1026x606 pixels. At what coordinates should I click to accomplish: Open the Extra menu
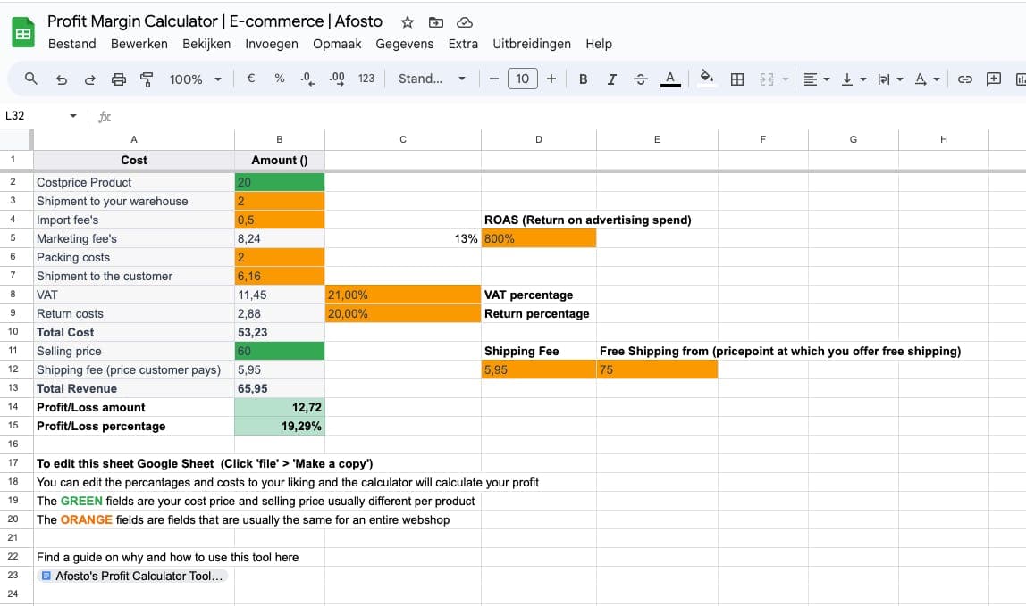463,44
